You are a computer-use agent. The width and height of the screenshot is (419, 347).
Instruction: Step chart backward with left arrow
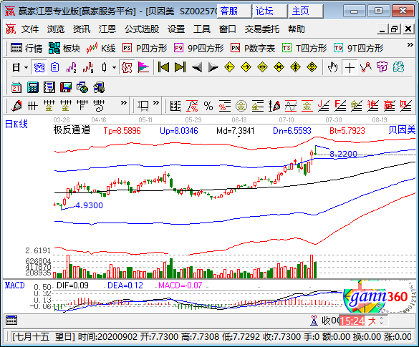[x=197, y=67]
